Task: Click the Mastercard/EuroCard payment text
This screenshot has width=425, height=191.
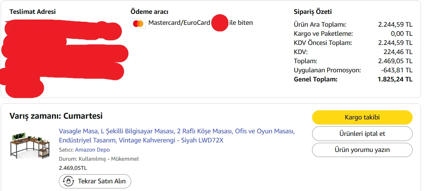Action: pyautogui.click(x=179, y=23)
